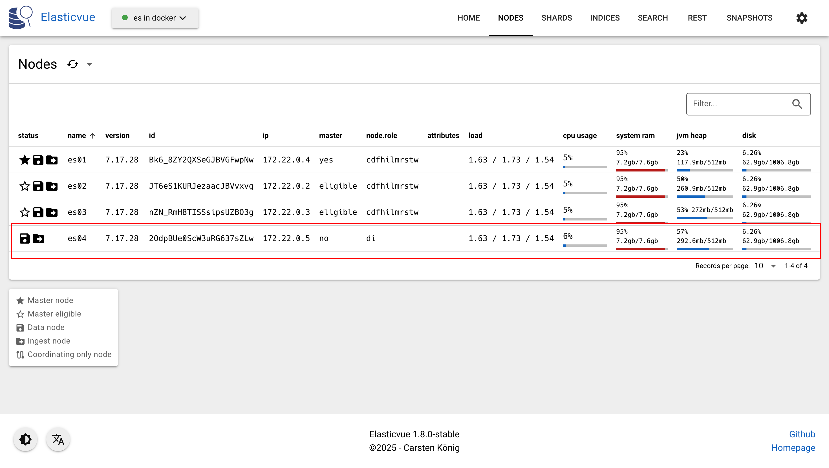Refresh the Nodes list

[73, 64]
